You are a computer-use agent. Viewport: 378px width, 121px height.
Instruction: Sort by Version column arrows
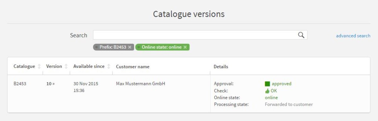pos(66,66)
